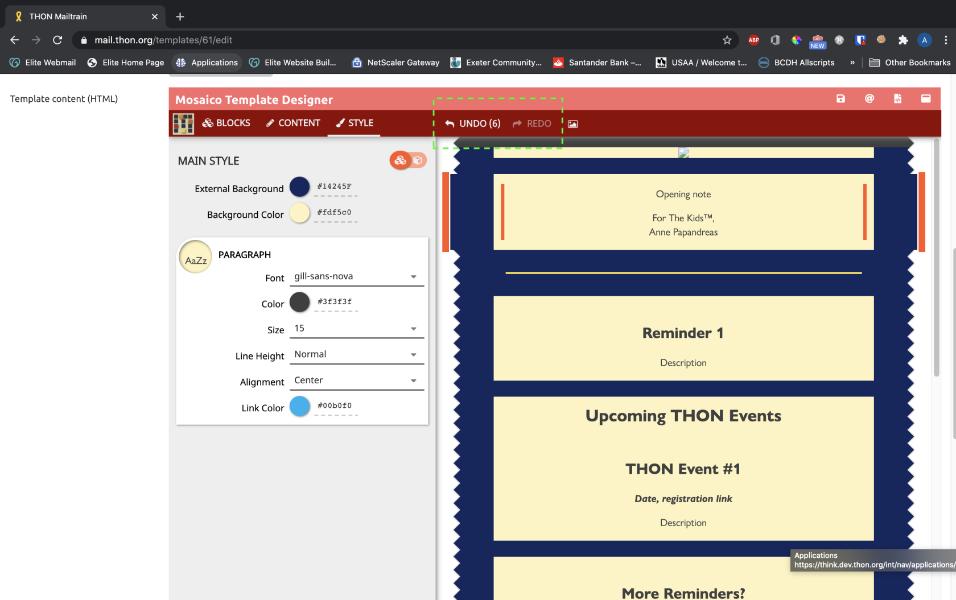The height and width of the screenshot is (600, 956).
Task: Download the HTML using the code file icon
Action: 898,98
